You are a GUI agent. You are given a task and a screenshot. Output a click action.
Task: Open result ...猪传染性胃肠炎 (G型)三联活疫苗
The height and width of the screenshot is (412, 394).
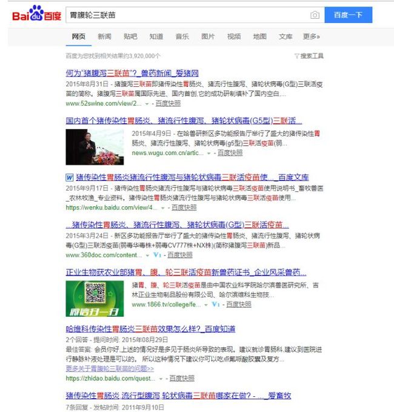pos(177,225)
